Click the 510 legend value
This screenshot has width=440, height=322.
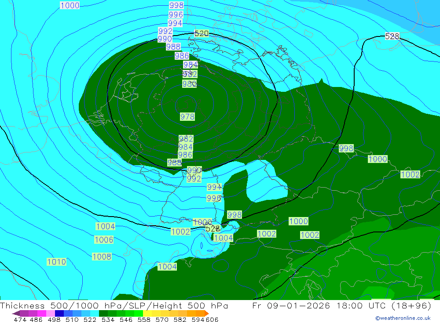pyautogui.click(x=72, y=319)
